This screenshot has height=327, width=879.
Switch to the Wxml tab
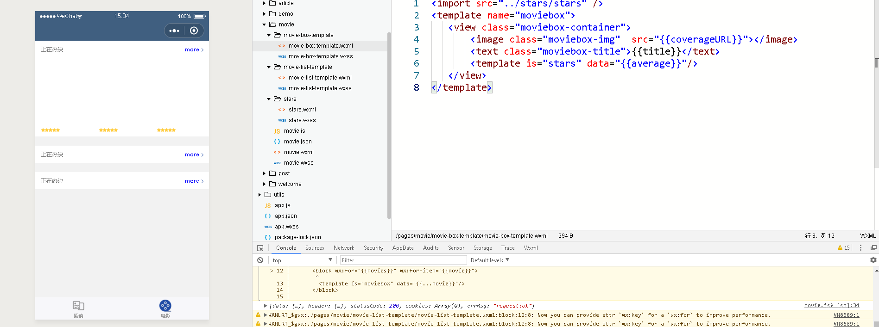coord(531,248)
